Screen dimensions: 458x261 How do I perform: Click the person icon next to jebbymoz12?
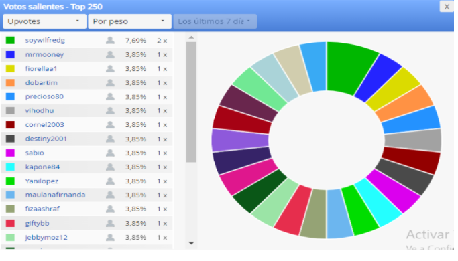(110, 237)
